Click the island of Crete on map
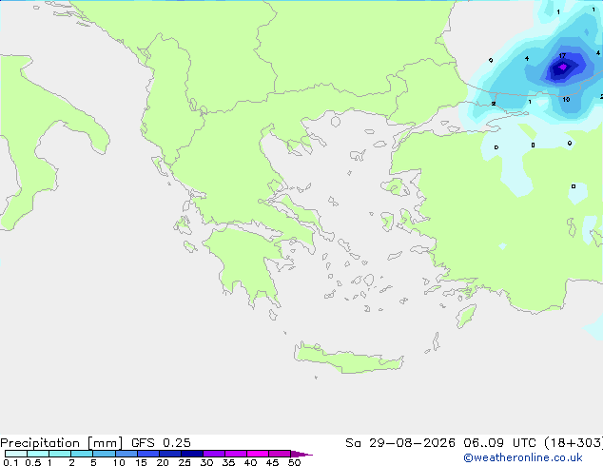603x466 pixels. pyautogui.click(x=348, y=359)
